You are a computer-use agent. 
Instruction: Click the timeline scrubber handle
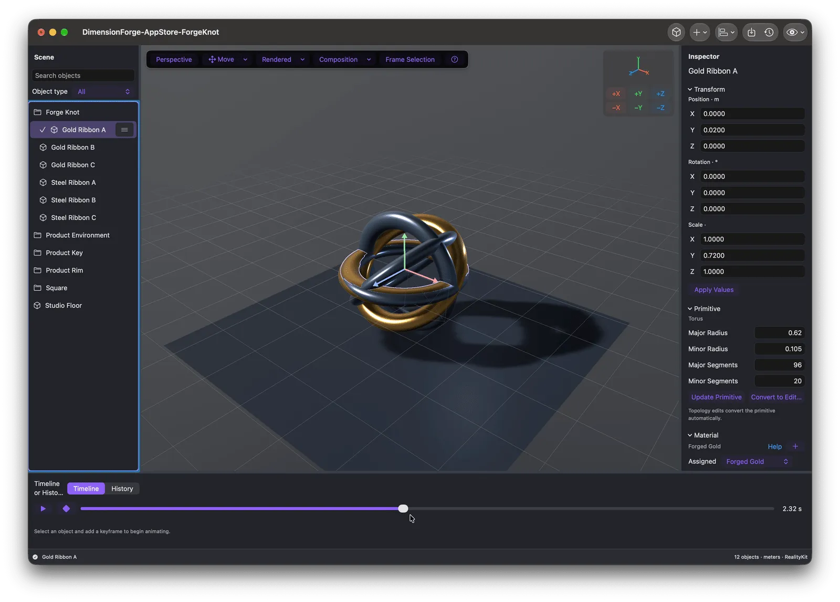pos(403,509)
